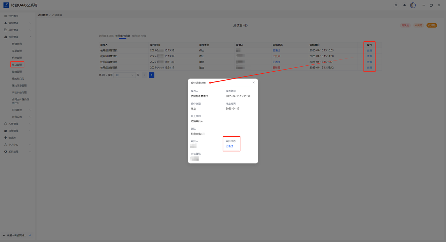This screenshot has width=446, height=242.
Task: Click the 枝易OA办公系统 logo icon
Action: tap(6, 5)
